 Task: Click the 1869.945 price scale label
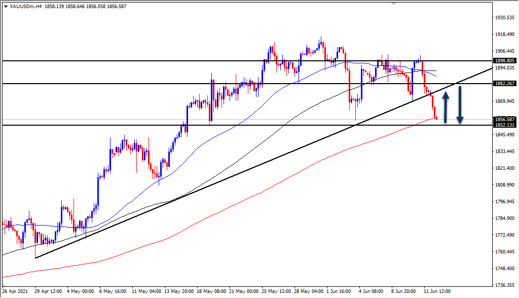click(505, 101)
